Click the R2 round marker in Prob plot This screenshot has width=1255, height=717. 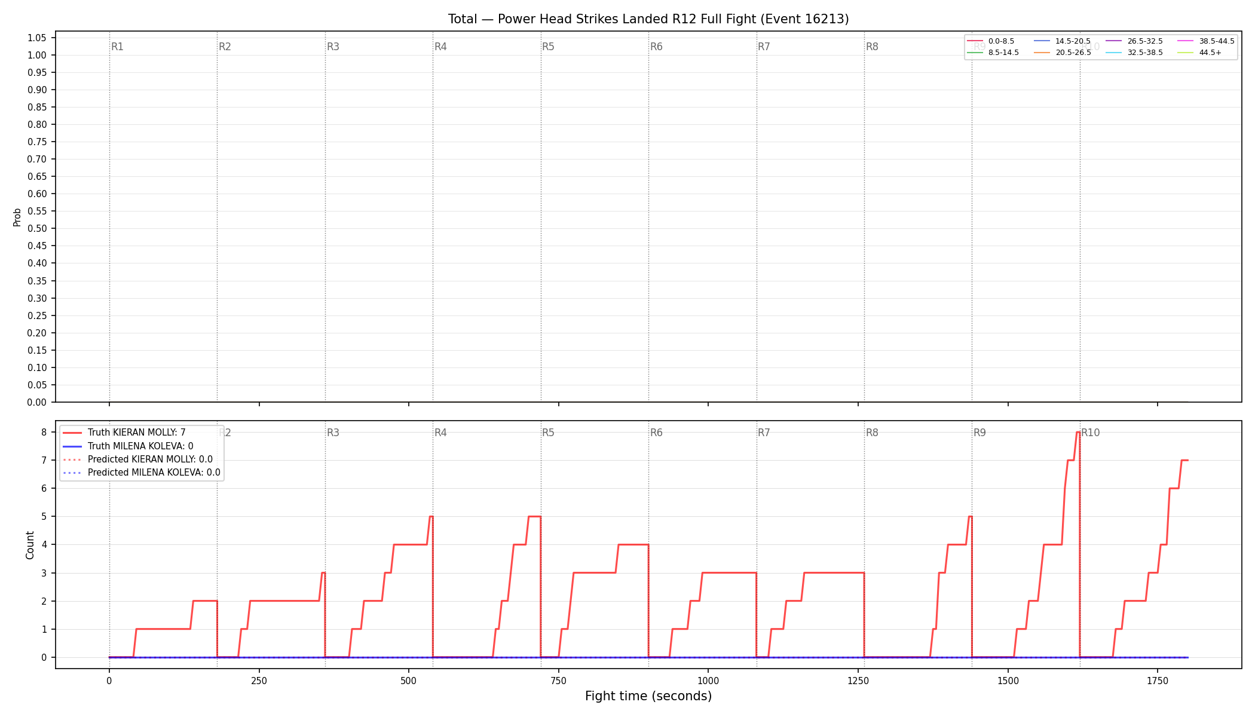[x=225, y=47]
